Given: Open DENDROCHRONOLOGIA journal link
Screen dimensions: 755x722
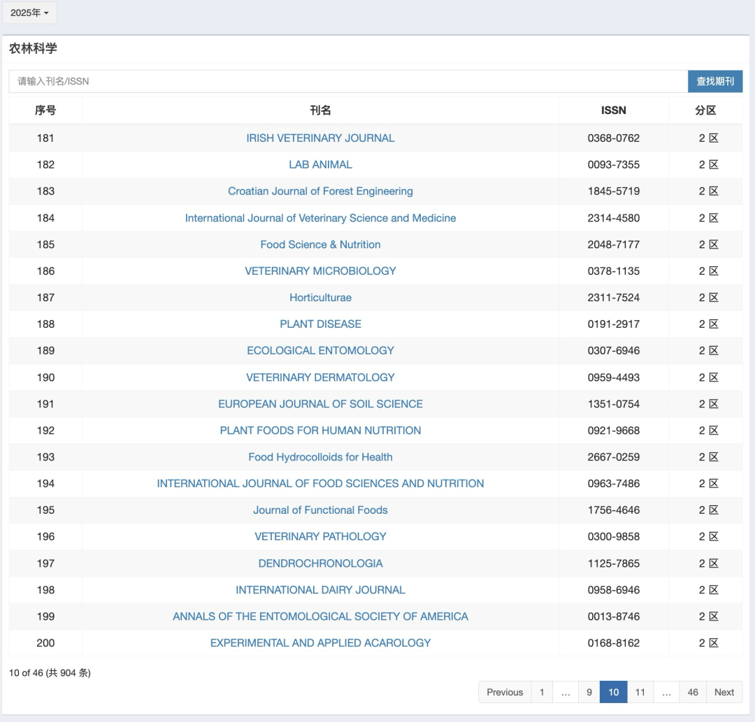Looking at the screenshot, I should tap(320, 563).
